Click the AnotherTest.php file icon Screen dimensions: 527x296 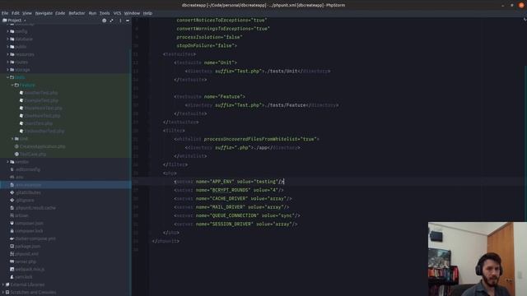21,93
